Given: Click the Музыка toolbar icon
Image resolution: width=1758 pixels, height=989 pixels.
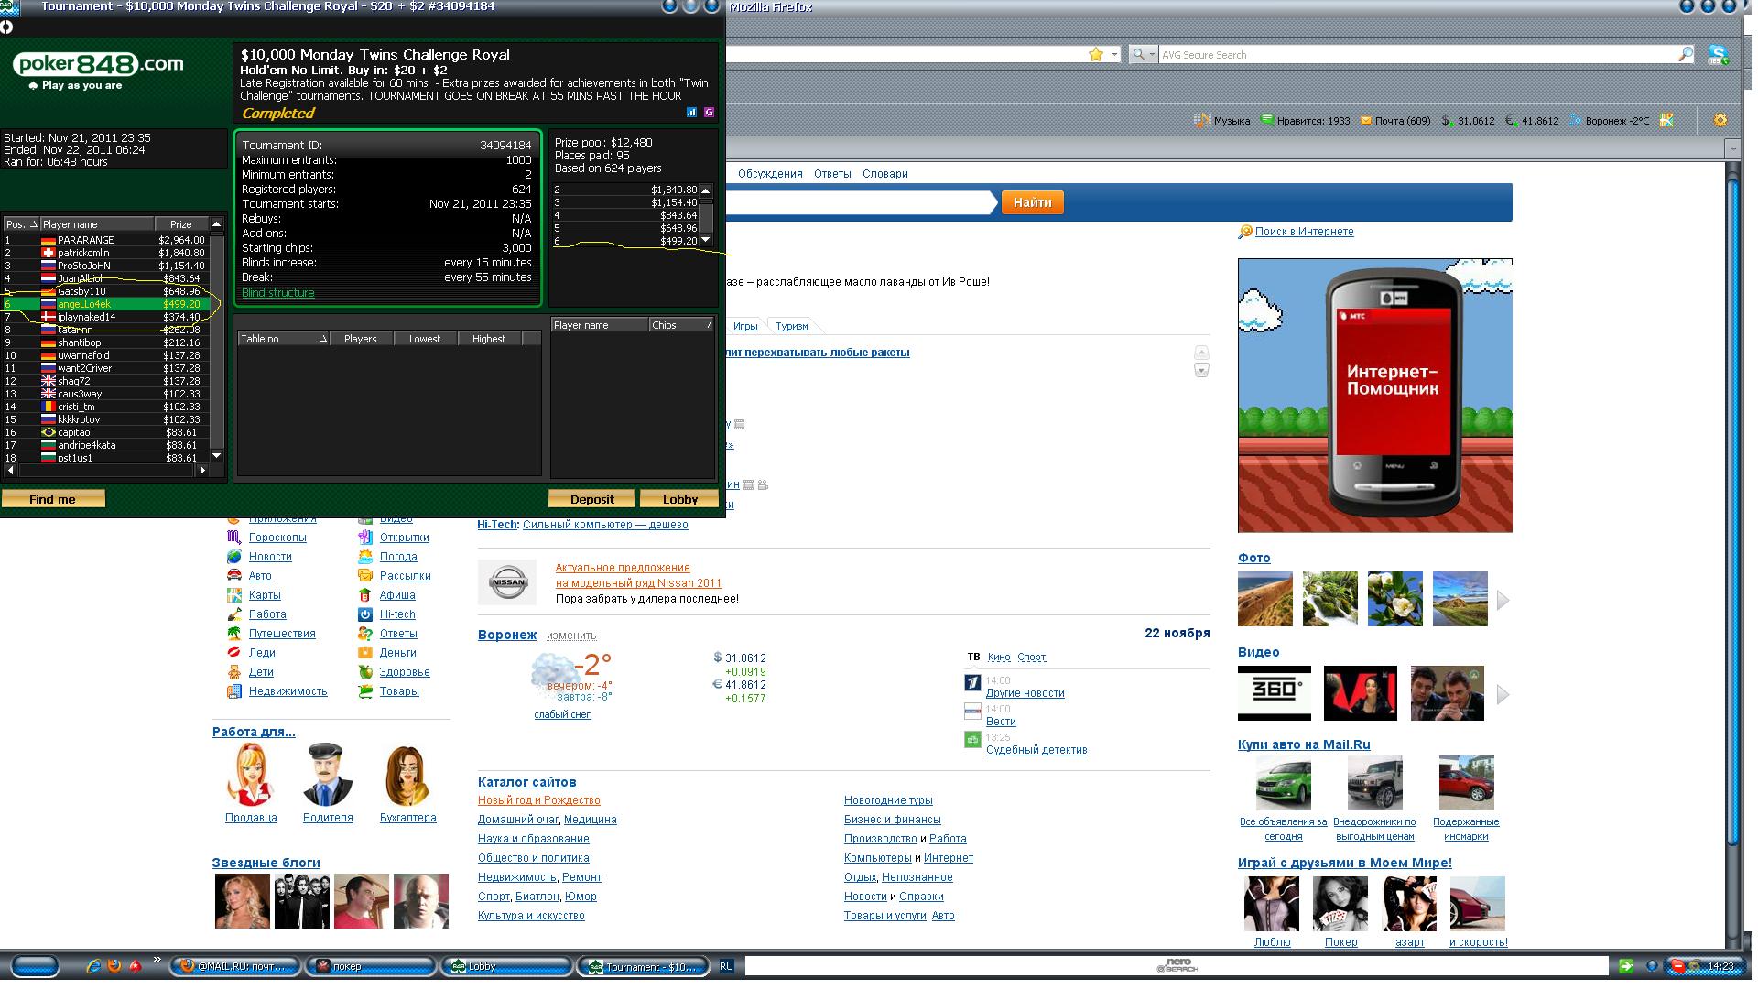Looking at the screenshot, I should [x=1201, y=120].
